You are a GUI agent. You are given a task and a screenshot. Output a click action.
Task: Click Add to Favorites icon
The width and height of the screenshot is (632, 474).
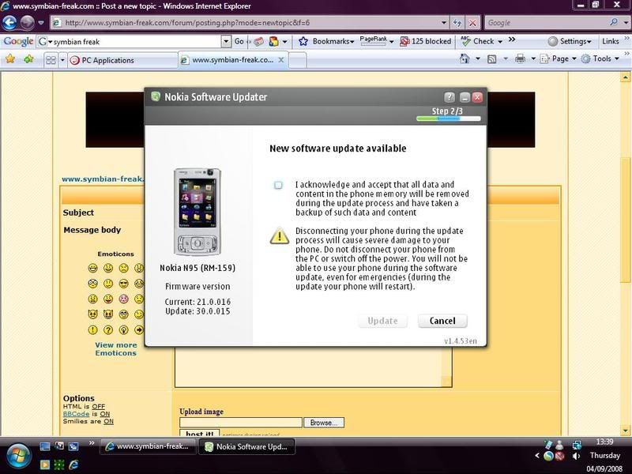coord(28,60)
